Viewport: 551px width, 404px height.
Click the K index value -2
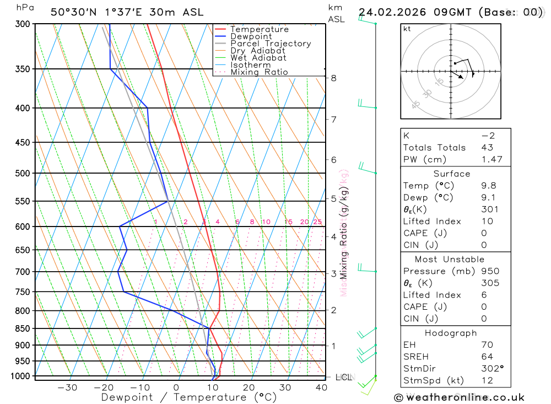488,136
